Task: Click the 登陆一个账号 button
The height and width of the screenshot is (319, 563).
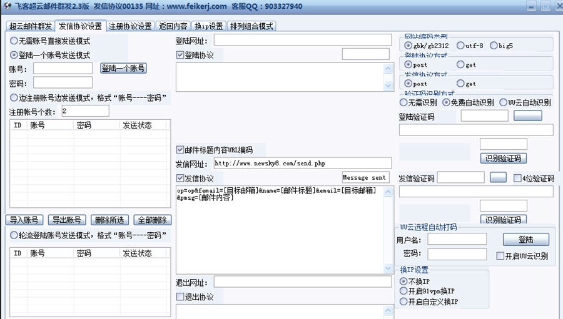Action: tap(123, 68)
